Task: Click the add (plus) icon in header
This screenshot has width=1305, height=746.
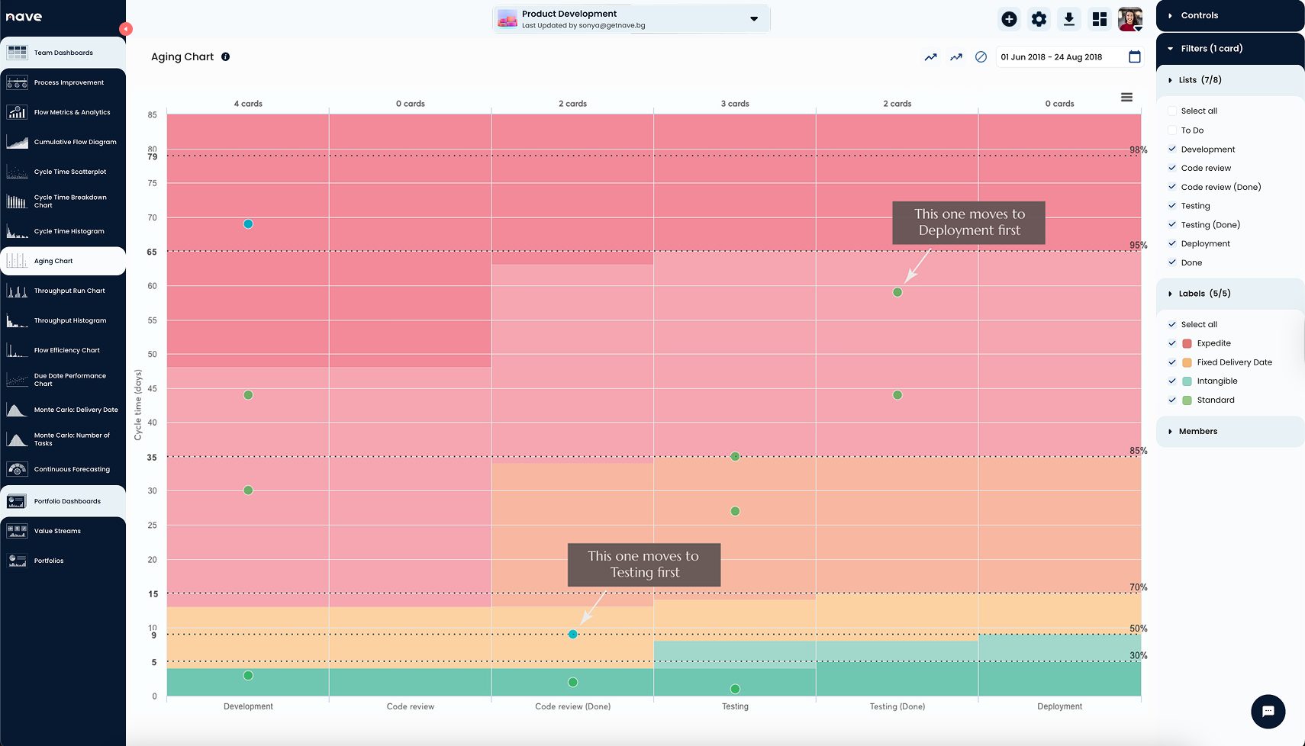Action: (1009, 19)
